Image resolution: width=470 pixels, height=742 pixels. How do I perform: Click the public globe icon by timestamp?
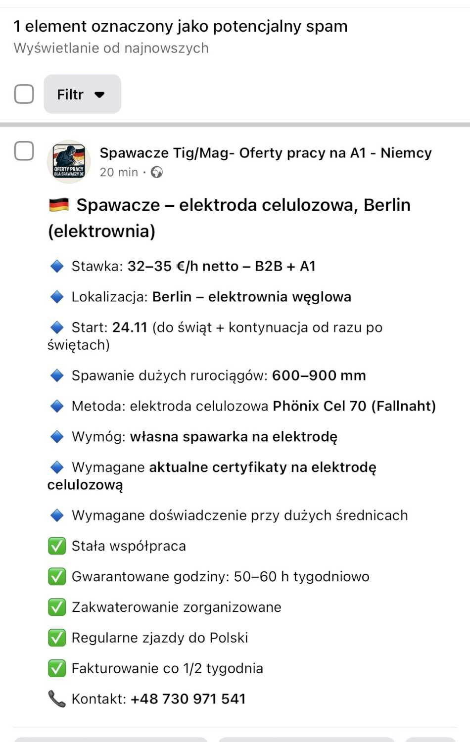point(157,172)
